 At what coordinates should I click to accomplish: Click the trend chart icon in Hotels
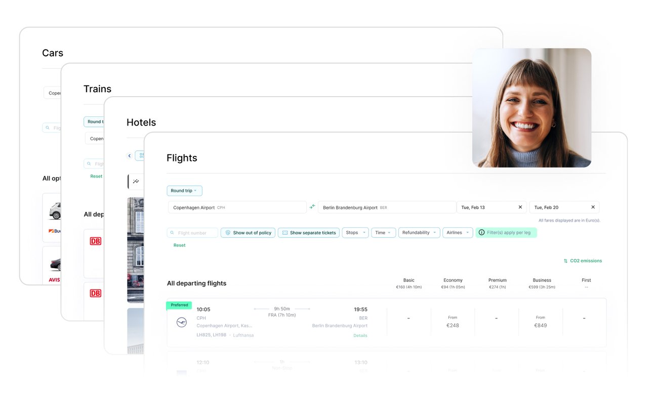coord(136,181)
